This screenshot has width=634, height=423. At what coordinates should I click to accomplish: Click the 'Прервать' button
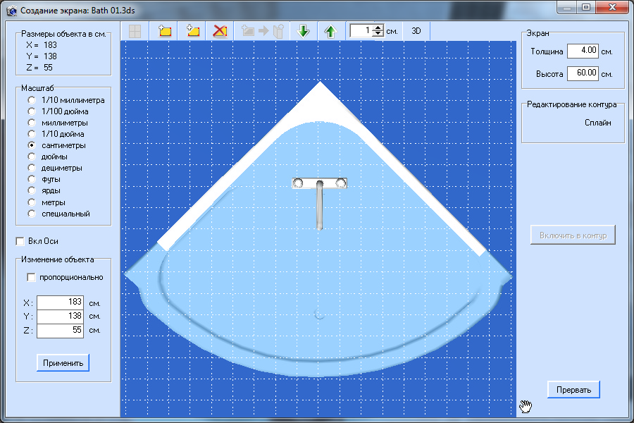coord(573,390)
